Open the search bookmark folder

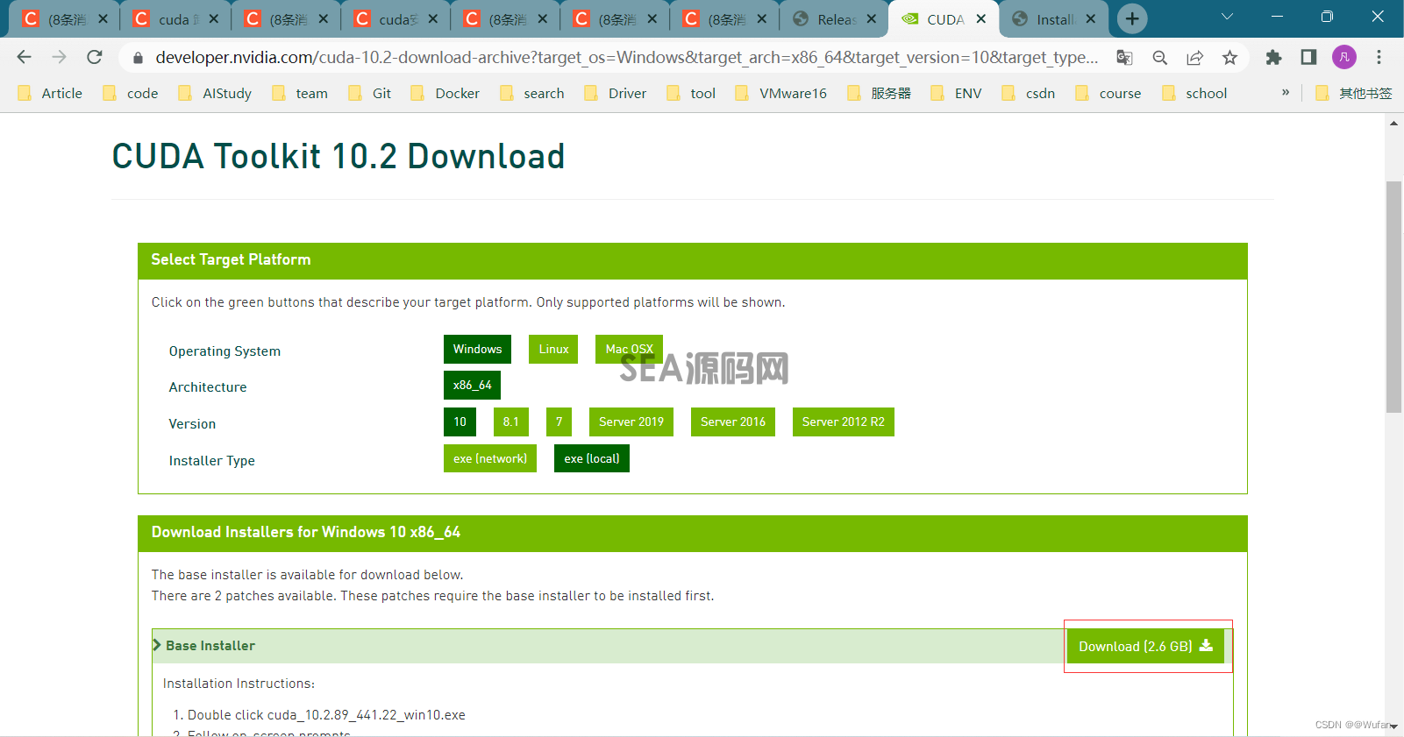click(532, 93)
